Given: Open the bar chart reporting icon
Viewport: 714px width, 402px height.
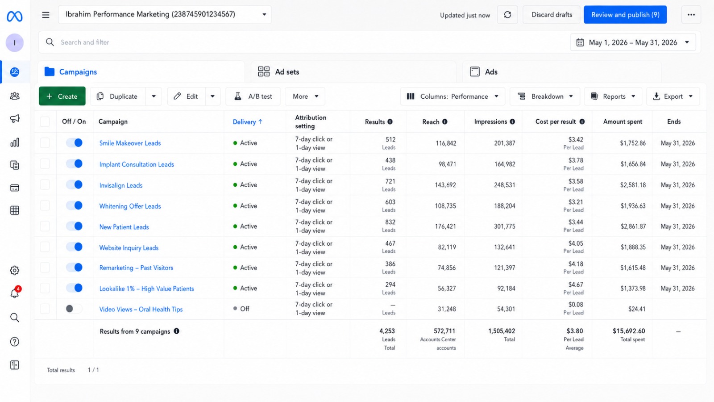Looking at the screenshot, I should (x=15, y=142).
